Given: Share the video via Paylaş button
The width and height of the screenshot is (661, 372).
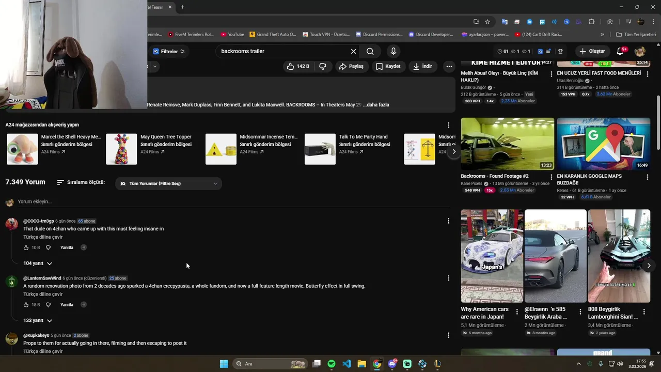Looking at the screenshot, I should pyautogui.click(x=351, y=66).
